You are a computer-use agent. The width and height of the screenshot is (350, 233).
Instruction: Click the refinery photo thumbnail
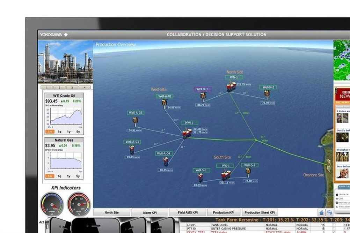[66, 62]
